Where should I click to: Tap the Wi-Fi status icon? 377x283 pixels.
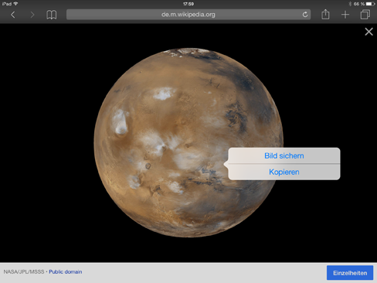click(x=15, y=4)
